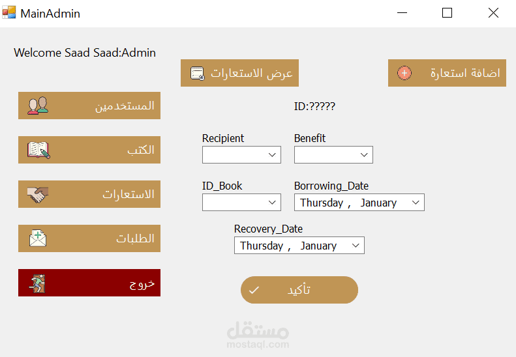This screenshot has height=357, width=516.
Task: Click the two-people users icon
Action: coord(38,106)
